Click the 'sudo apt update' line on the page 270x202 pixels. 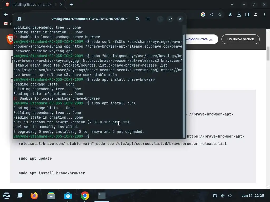click(35, 158)
